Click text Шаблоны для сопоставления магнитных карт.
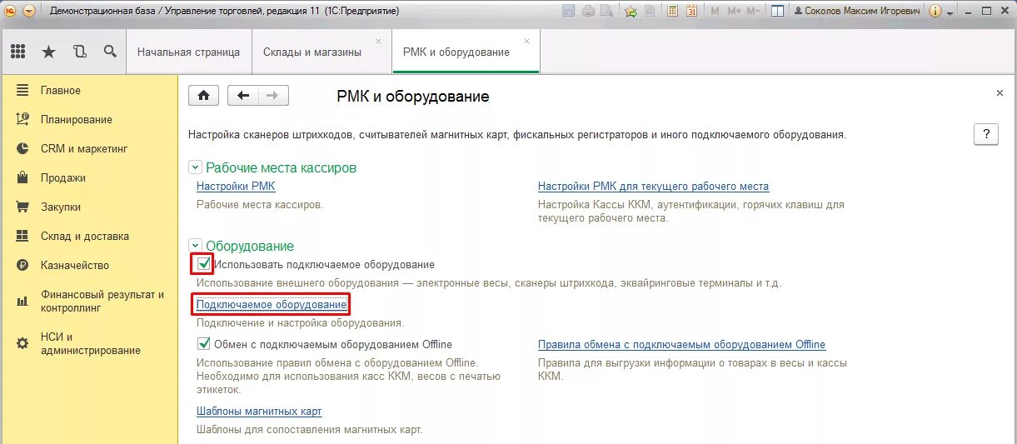This screenshot has width=1017, height=444. [310, 430]
